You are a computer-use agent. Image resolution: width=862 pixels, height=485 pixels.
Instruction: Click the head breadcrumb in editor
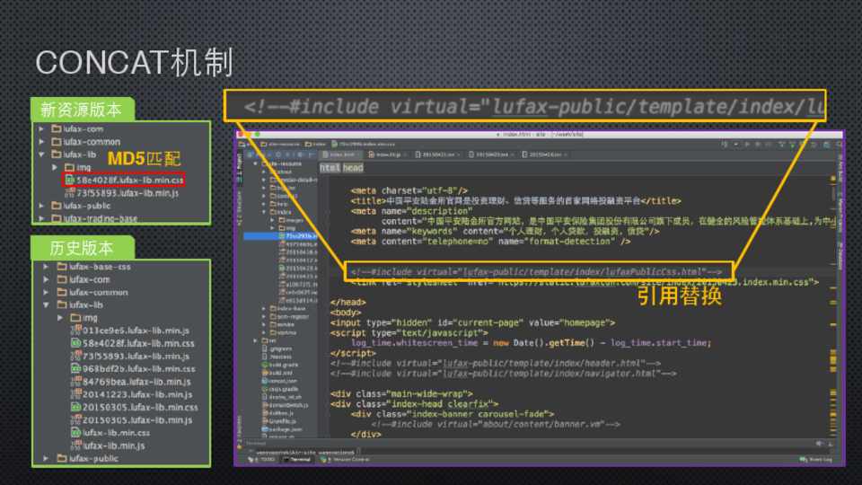coord(352,168)
